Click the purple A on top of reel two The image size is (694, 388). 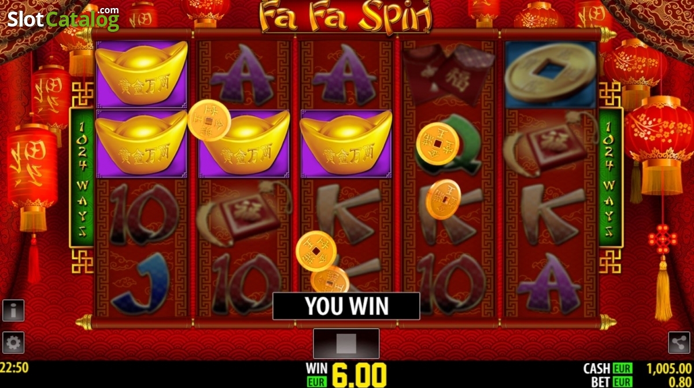[x=242, y=76]
